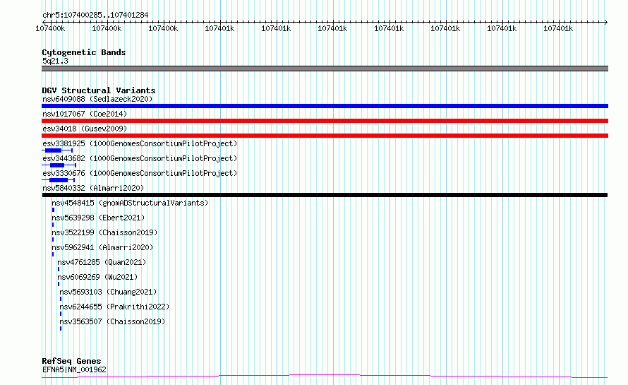
Task: Click the chr5:107400285..107401284 coordinates text
Action: (x=95, y=15)
